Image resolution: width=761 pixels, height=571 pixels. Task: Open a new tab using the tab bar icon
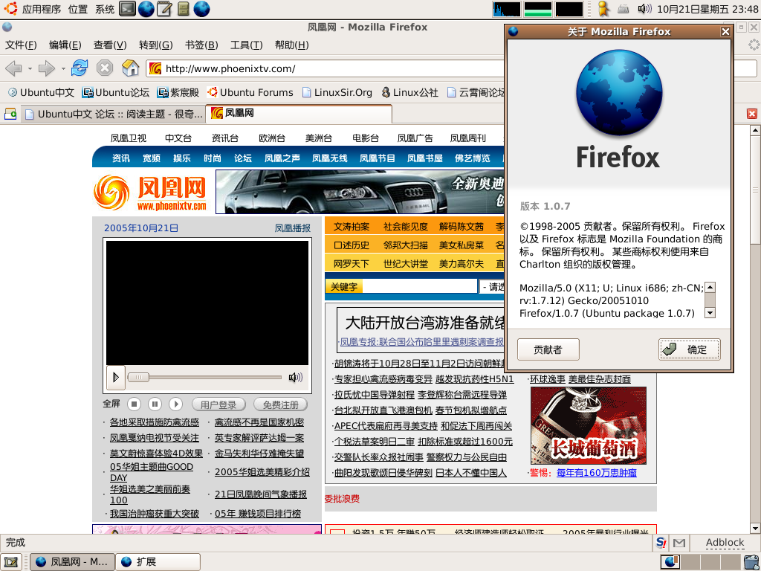(x=10, y=114)
